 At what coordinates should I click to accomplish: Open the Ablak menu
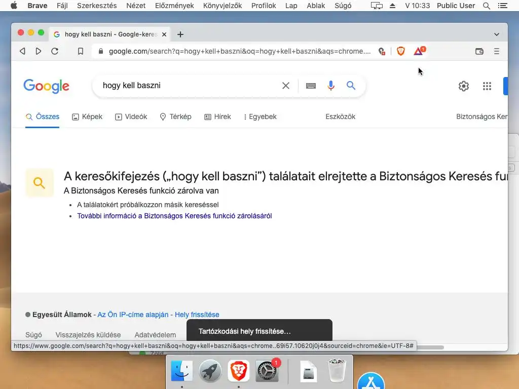[316, 6]
